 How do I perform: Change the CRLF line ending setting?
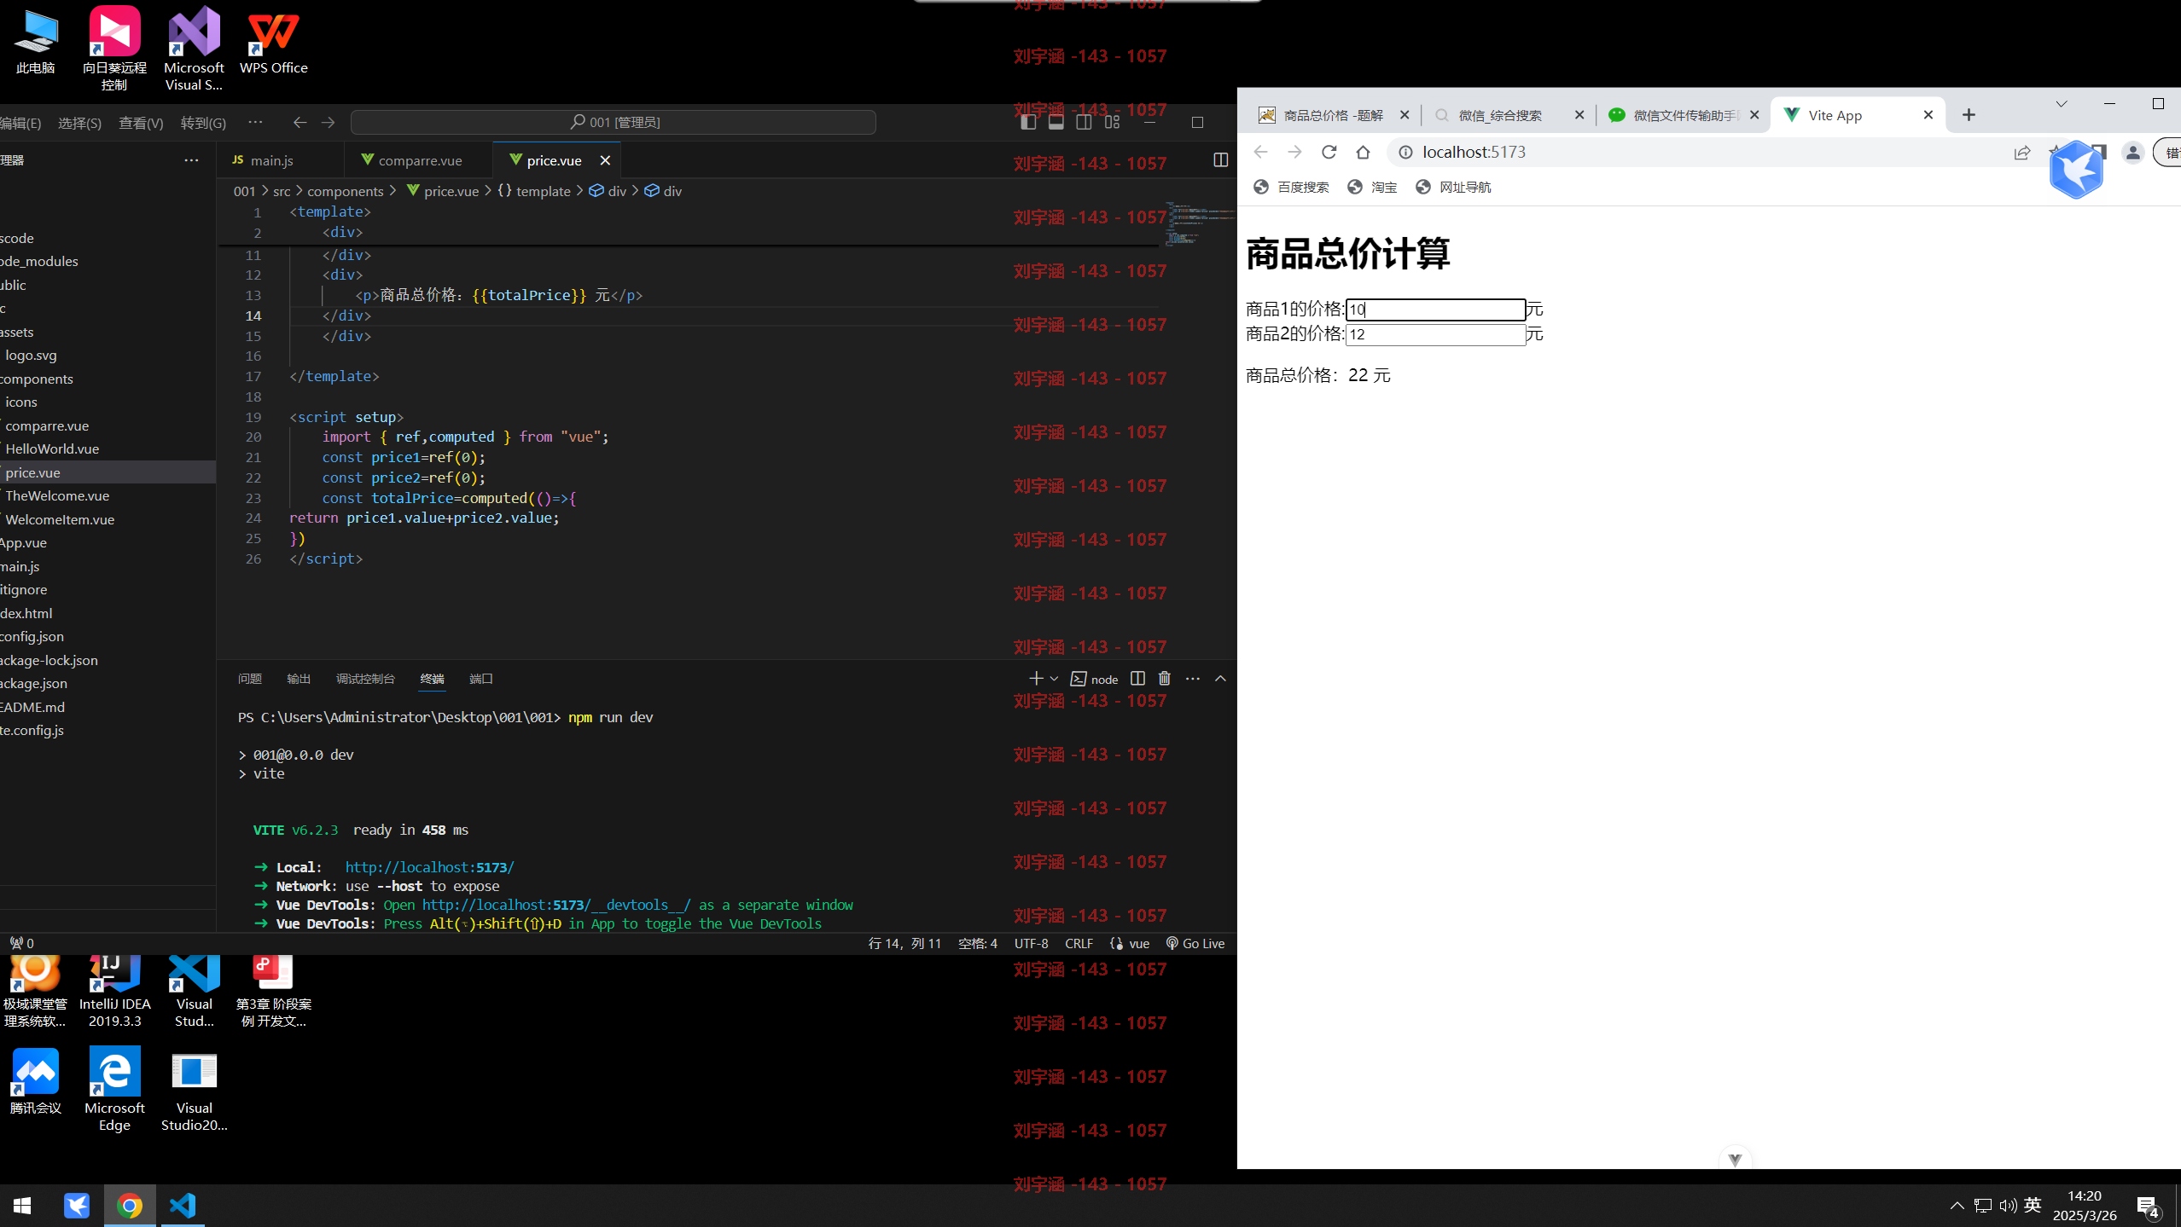[1079, 943]
